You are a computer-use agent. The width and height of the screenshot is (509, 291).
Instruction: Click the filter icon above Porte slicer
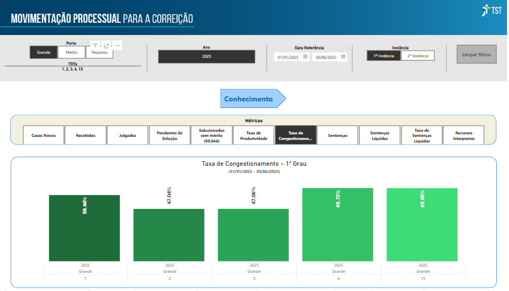[x=95, y=46]
